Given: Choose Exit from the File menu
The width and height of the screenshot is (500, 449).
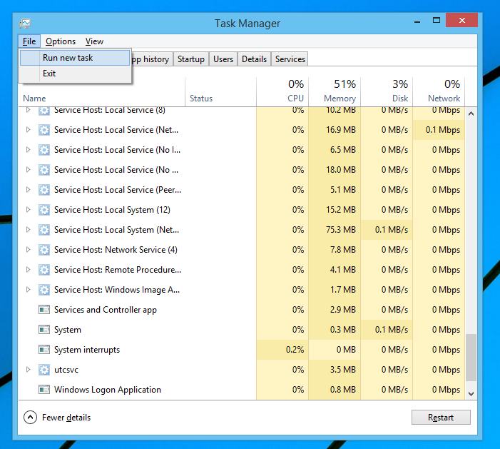Looking at the screenshot, I should (75, 74).
